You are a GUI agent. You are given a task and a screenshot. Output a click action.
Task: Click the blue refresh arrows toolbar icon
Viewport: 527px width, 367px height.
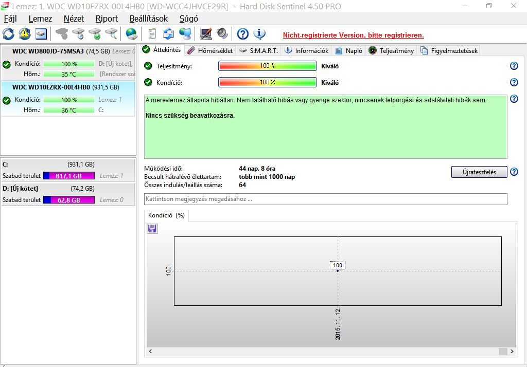click(8, 34)
